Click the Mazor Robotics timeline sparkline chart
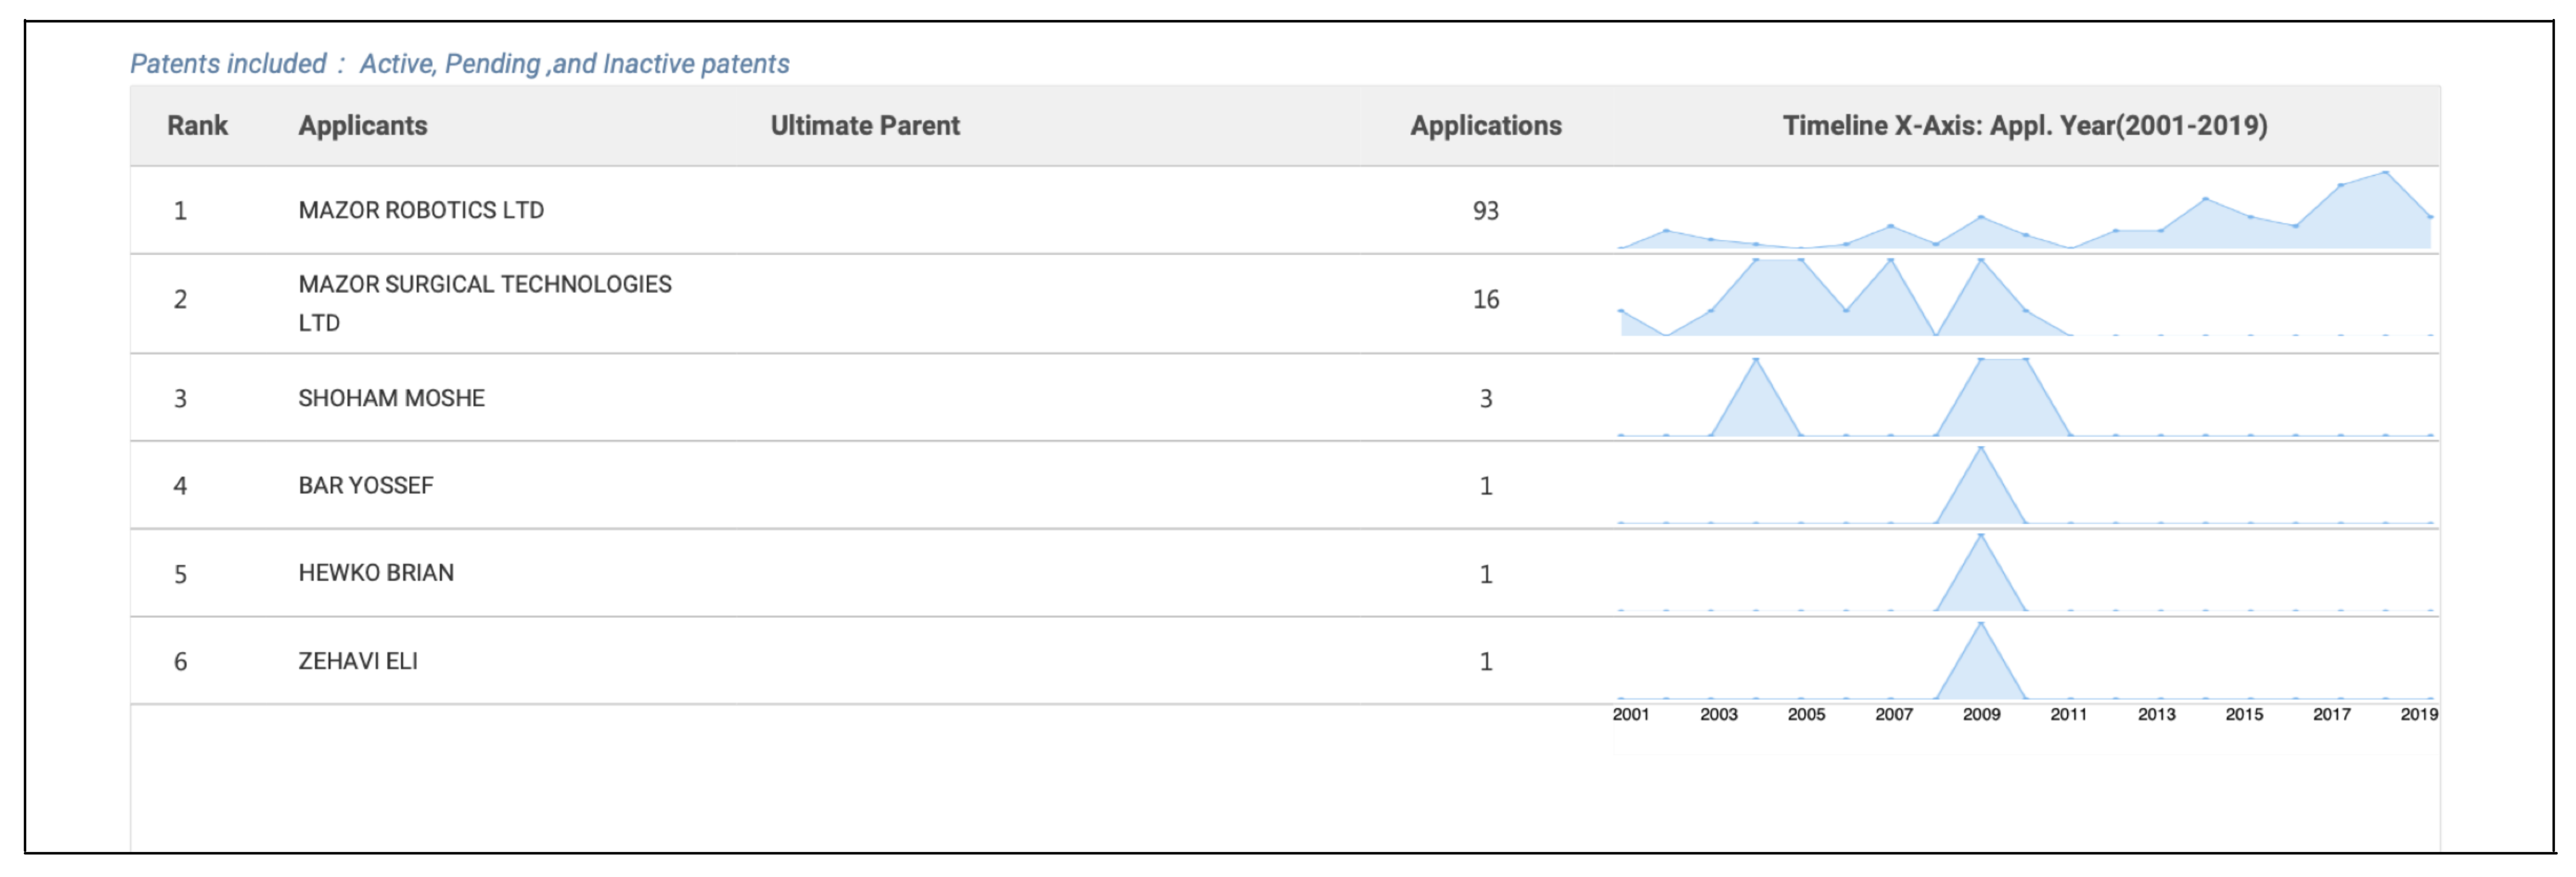The width and height of the screenshot is (2576, 877). pos(2025,210)
